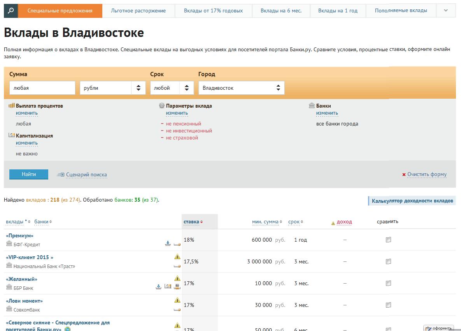Tick the compare checkbox for «Желанный»
The width and height of the screenshot is (461, 331).
pyautogui.click(x=388, y=283)
